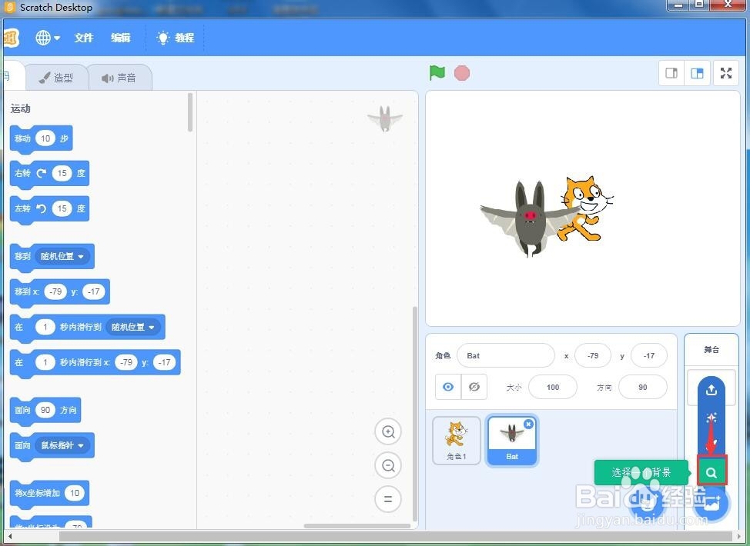This screenshot has height=546, width=750.
Task: Click the workspace vertical scrollbar
Action: click(415, 414)
